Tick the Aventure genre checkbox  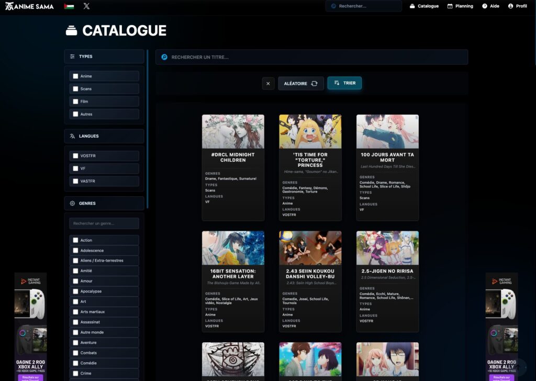pos(75,343)
